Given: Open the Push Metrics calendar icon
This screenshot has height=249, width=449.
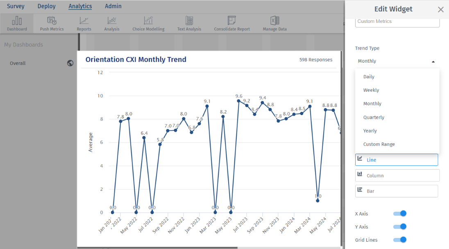Looking at the screenshot, I should pos(52,21).
